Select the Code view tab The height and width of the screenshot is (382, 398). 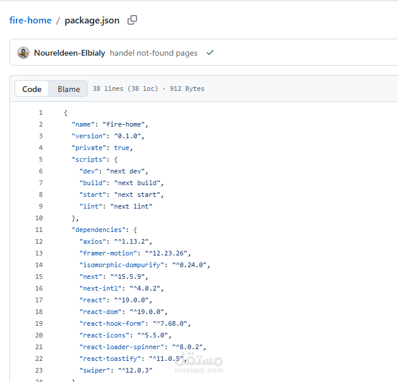[x=32, y=89]
